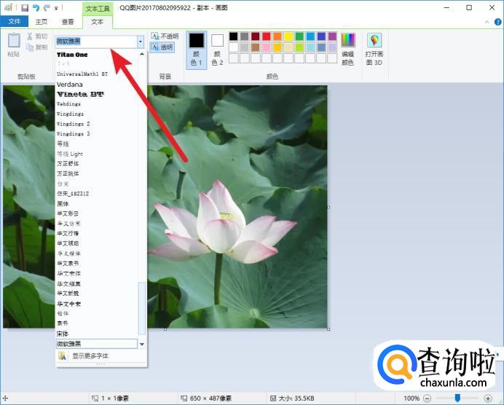Click 显示更多字体 show more fonts link
This screenshot has width=504, height=405.
(90, 356)
